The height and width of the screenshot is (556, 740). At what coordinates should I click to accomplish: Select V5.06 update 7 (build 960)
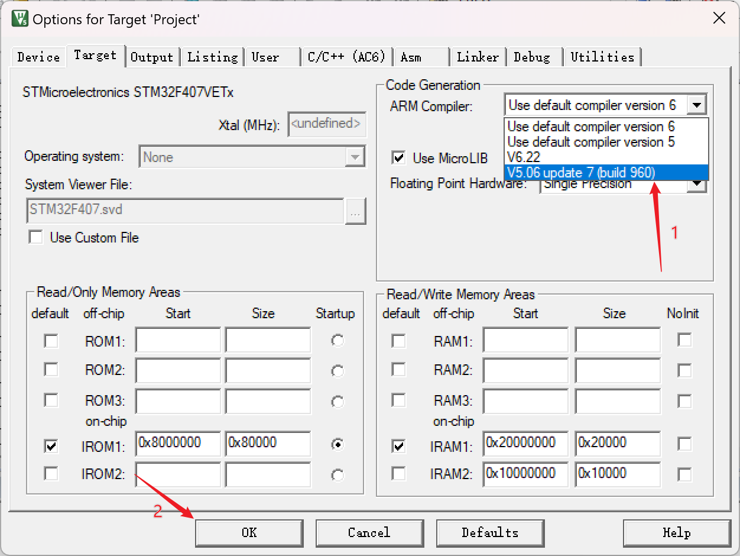coord(606,173)
